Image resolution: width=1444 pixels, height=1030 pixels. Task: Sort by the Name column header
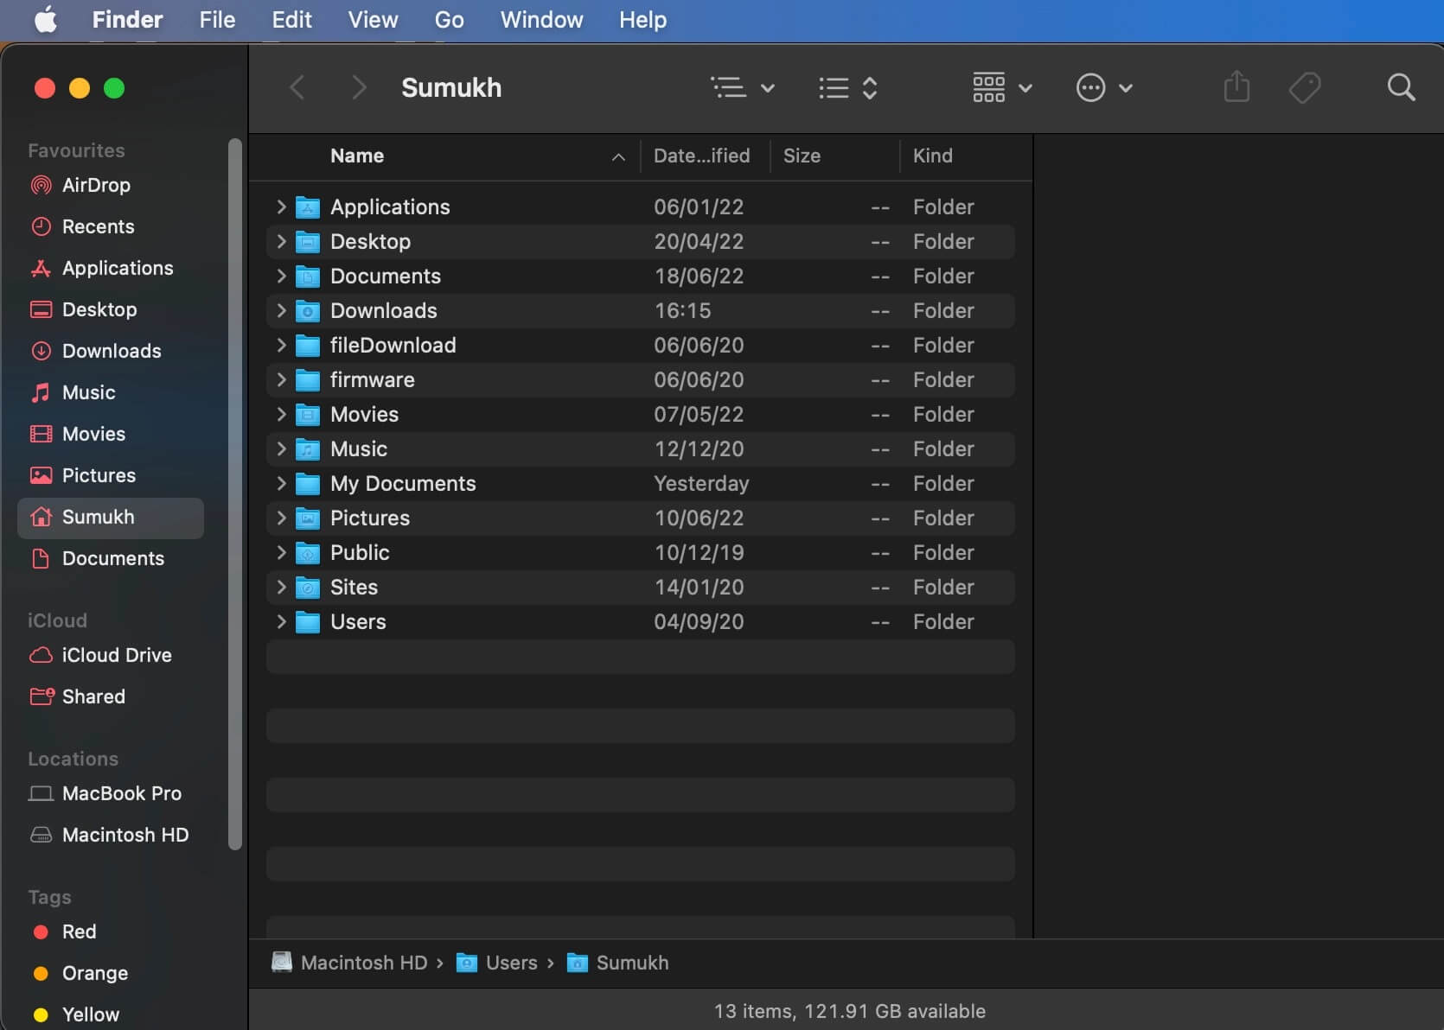pos(357,156)
